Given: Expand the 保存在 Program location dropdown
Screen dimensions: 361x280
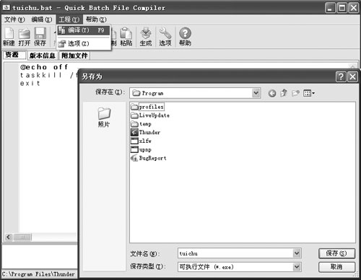Looking at the screenshot, I should (256, 93).
